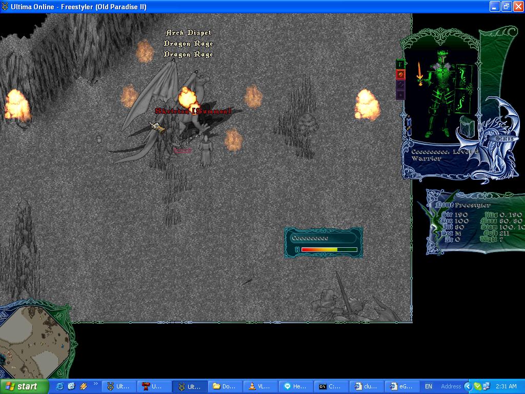525x394 pixels.
Task: Select the bottom dark buff icon beside paperdoll
Action: [400, 95]
